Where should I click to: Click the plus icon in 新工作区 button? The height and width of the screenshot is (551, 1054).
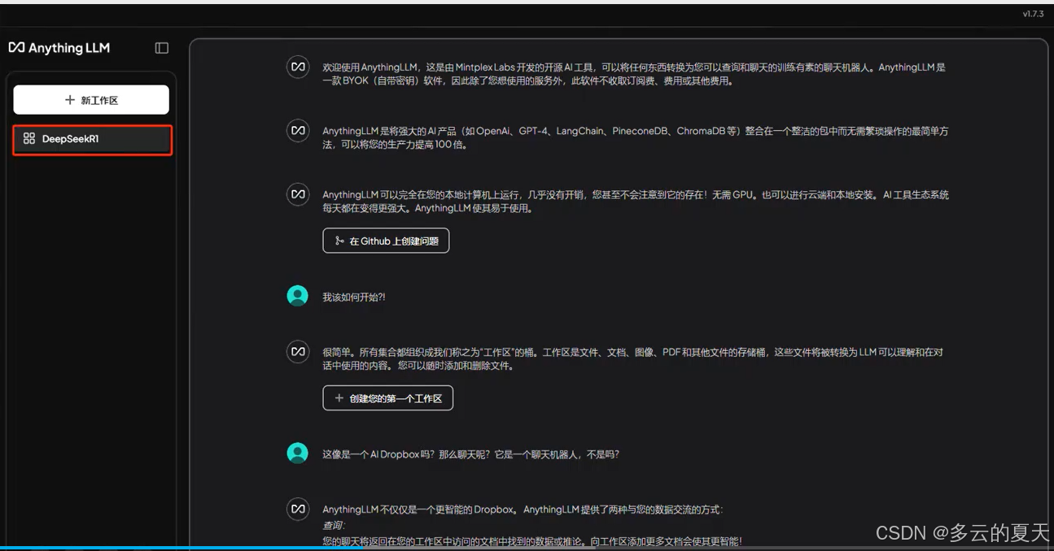click(70, 100)
